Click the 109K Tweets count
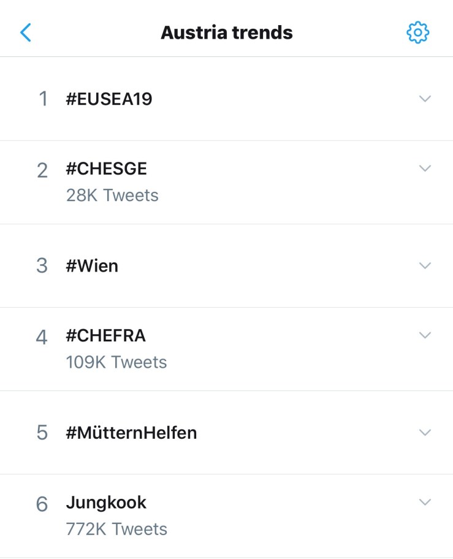Viewport: 453px width, 559px height. pos(116,362)
